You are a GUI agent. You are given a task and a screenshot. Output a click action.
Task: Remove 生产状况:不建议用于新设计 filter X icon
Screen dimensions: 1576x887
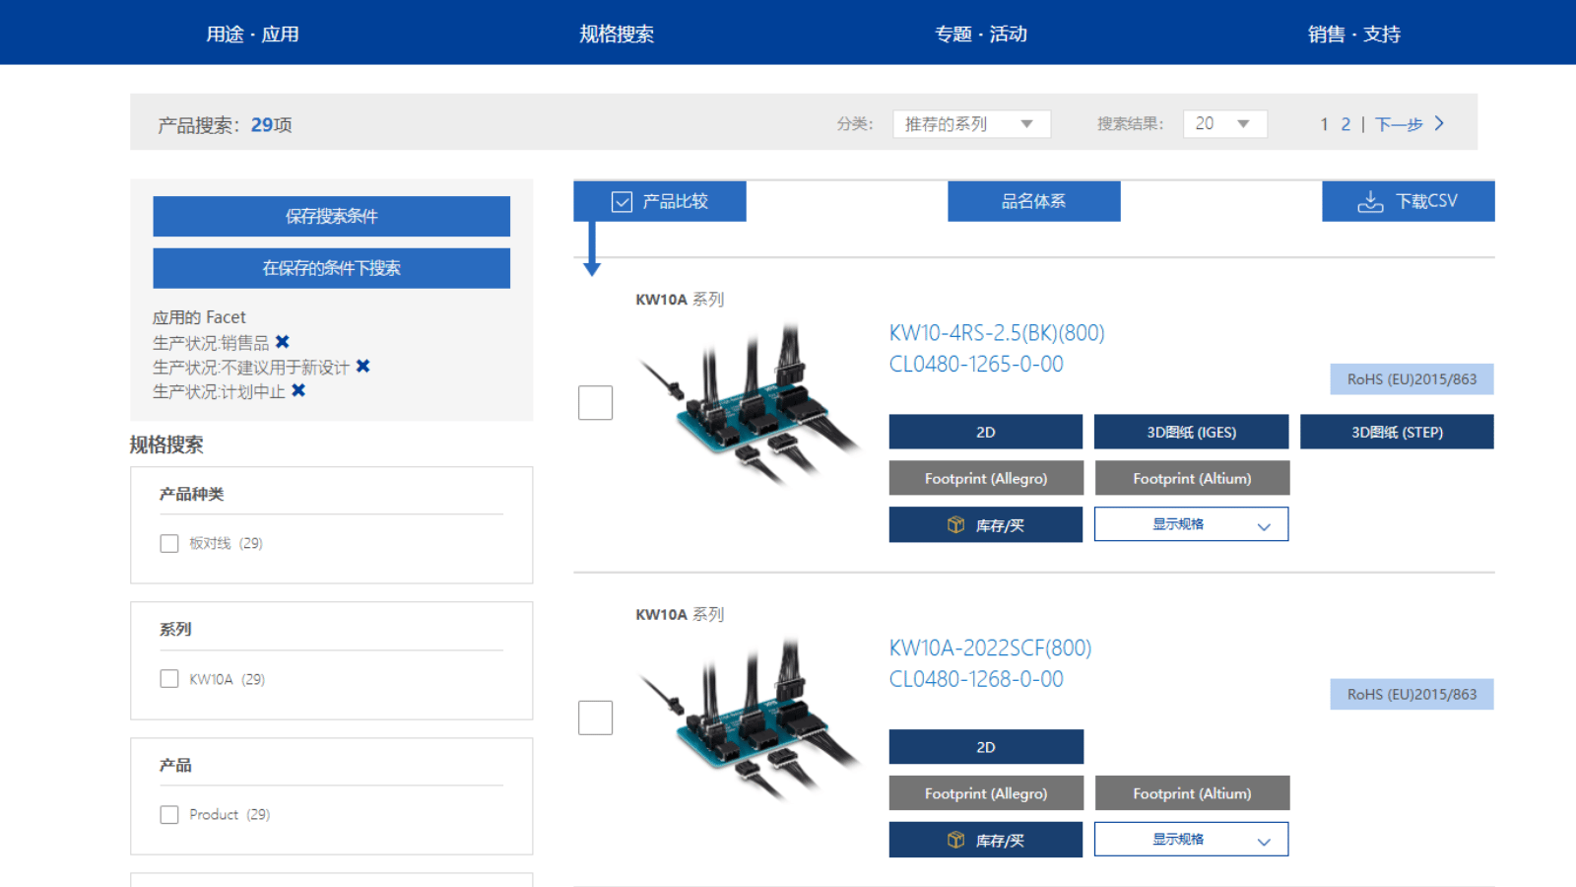tap(361, 367)
